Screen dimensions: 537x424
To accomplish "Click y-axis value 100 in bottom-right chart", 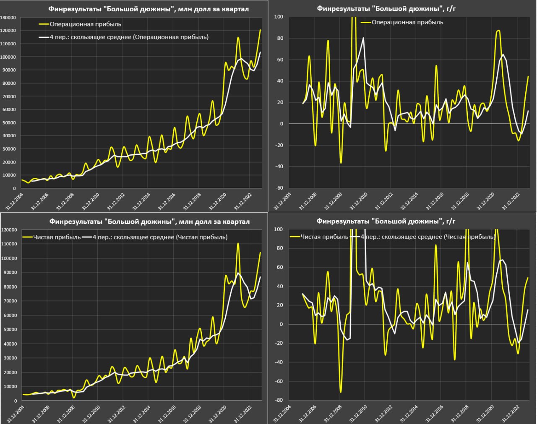I will pyautogui.click(x=279, y=229).
